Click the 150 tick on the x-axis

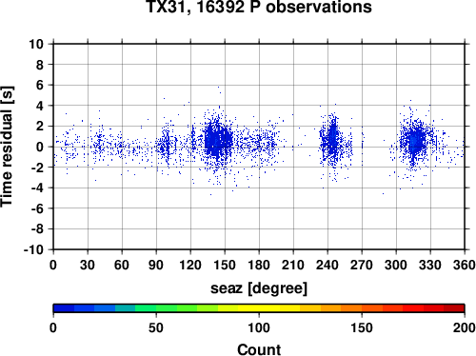pos(225,265)
